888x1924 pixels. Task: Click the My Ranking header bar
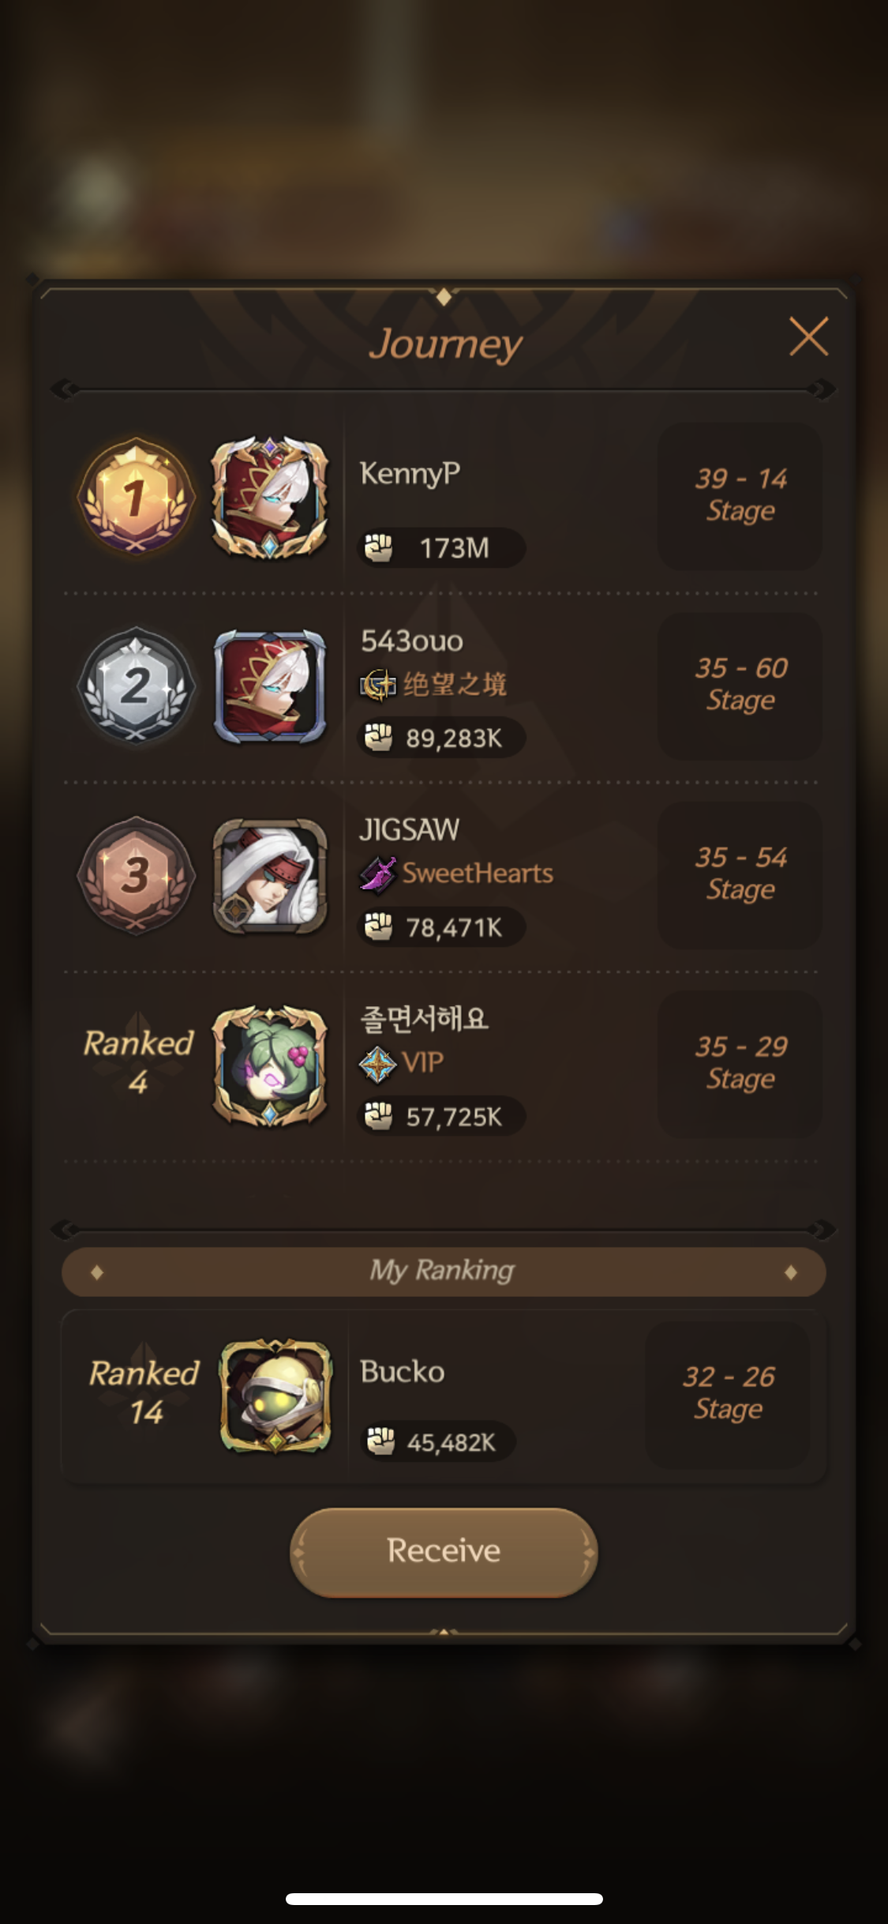(x=444, y=1272)
